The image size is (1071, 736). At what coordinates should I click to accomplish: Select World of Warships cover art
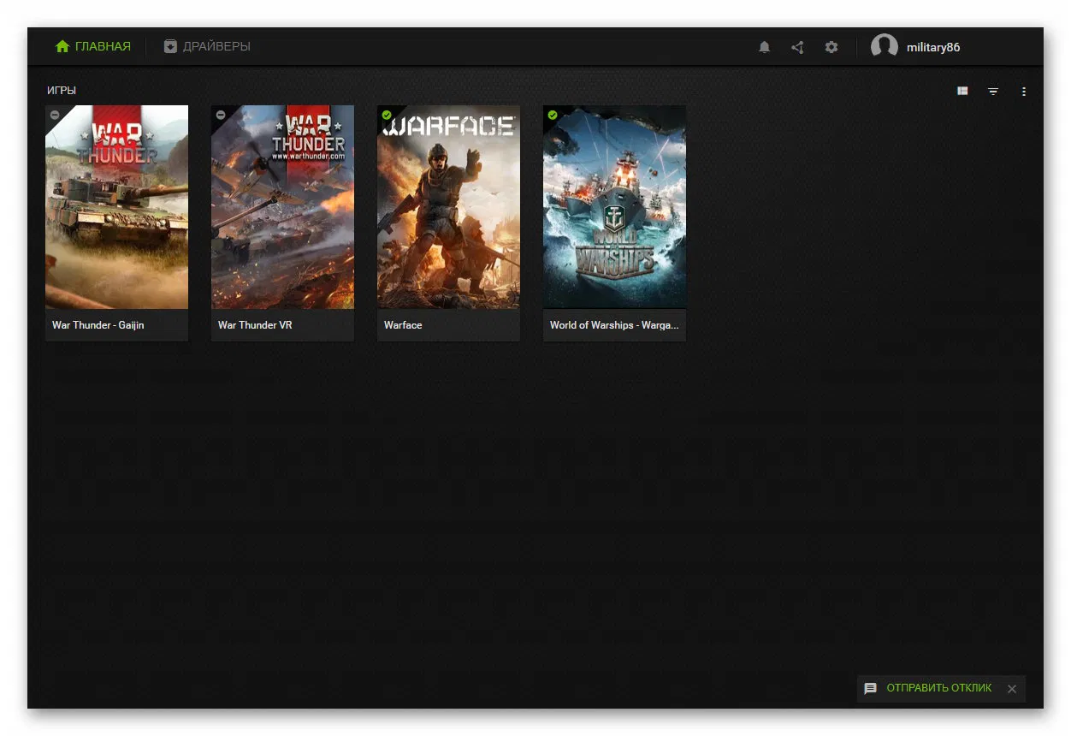coord(614,207)
